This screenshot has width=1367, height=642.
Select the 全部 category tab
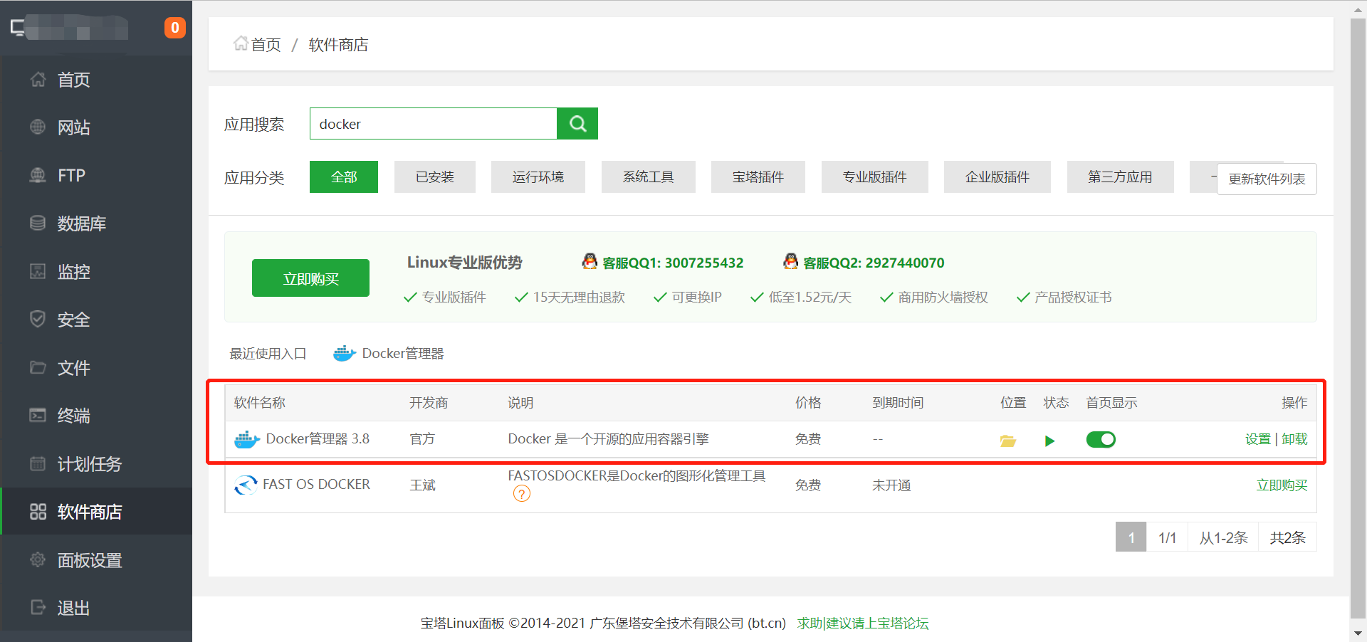(x=344, y=177)
